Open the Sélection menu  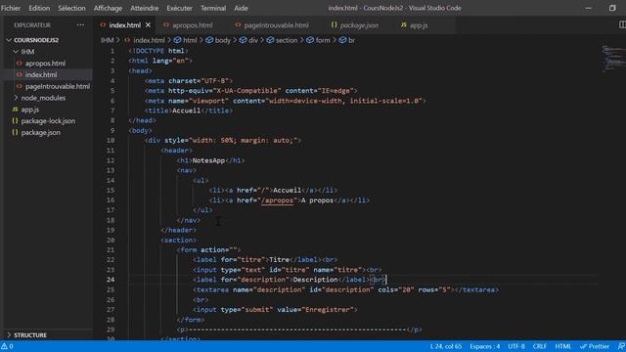point(71,8)
